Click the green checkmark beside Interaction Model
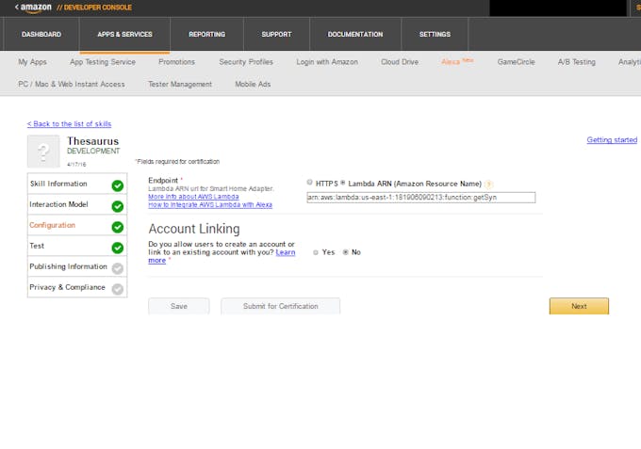Viewport: 641px width, 449px height. (x=118, y=206)
